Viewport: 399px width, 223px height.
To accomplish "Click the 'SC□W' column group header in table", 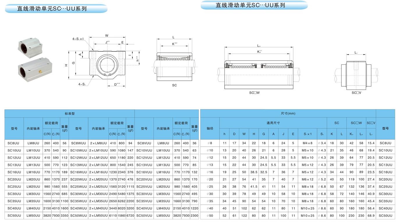I will coord(356,123).
